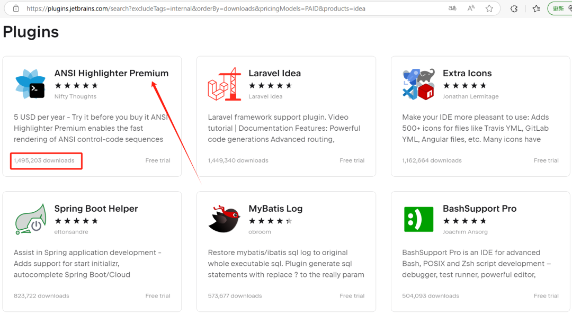
Task: Click the Jonathan Lermitage vendor name
Action: pos(471,96)
